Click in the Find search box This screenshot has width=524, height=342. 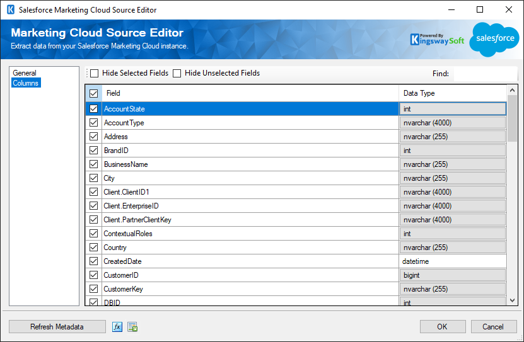click(486, 74)
